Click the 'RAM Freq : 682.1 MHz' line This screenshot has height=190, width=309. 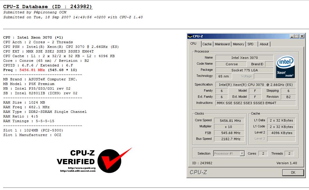click(x=26, y=107)
